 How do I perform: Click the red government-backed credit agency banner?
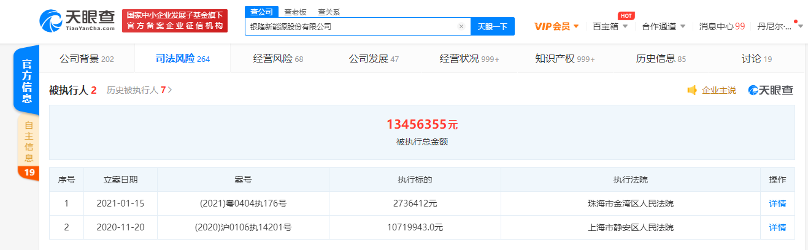pos(174,21)
